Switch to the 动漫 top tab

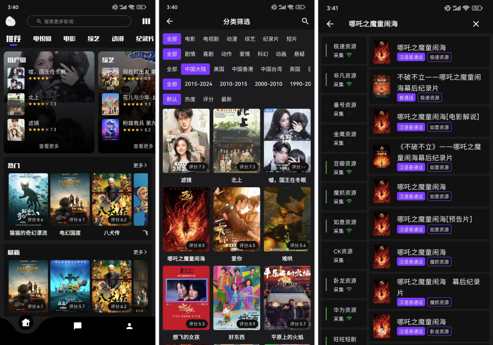[x=117, y=38]
